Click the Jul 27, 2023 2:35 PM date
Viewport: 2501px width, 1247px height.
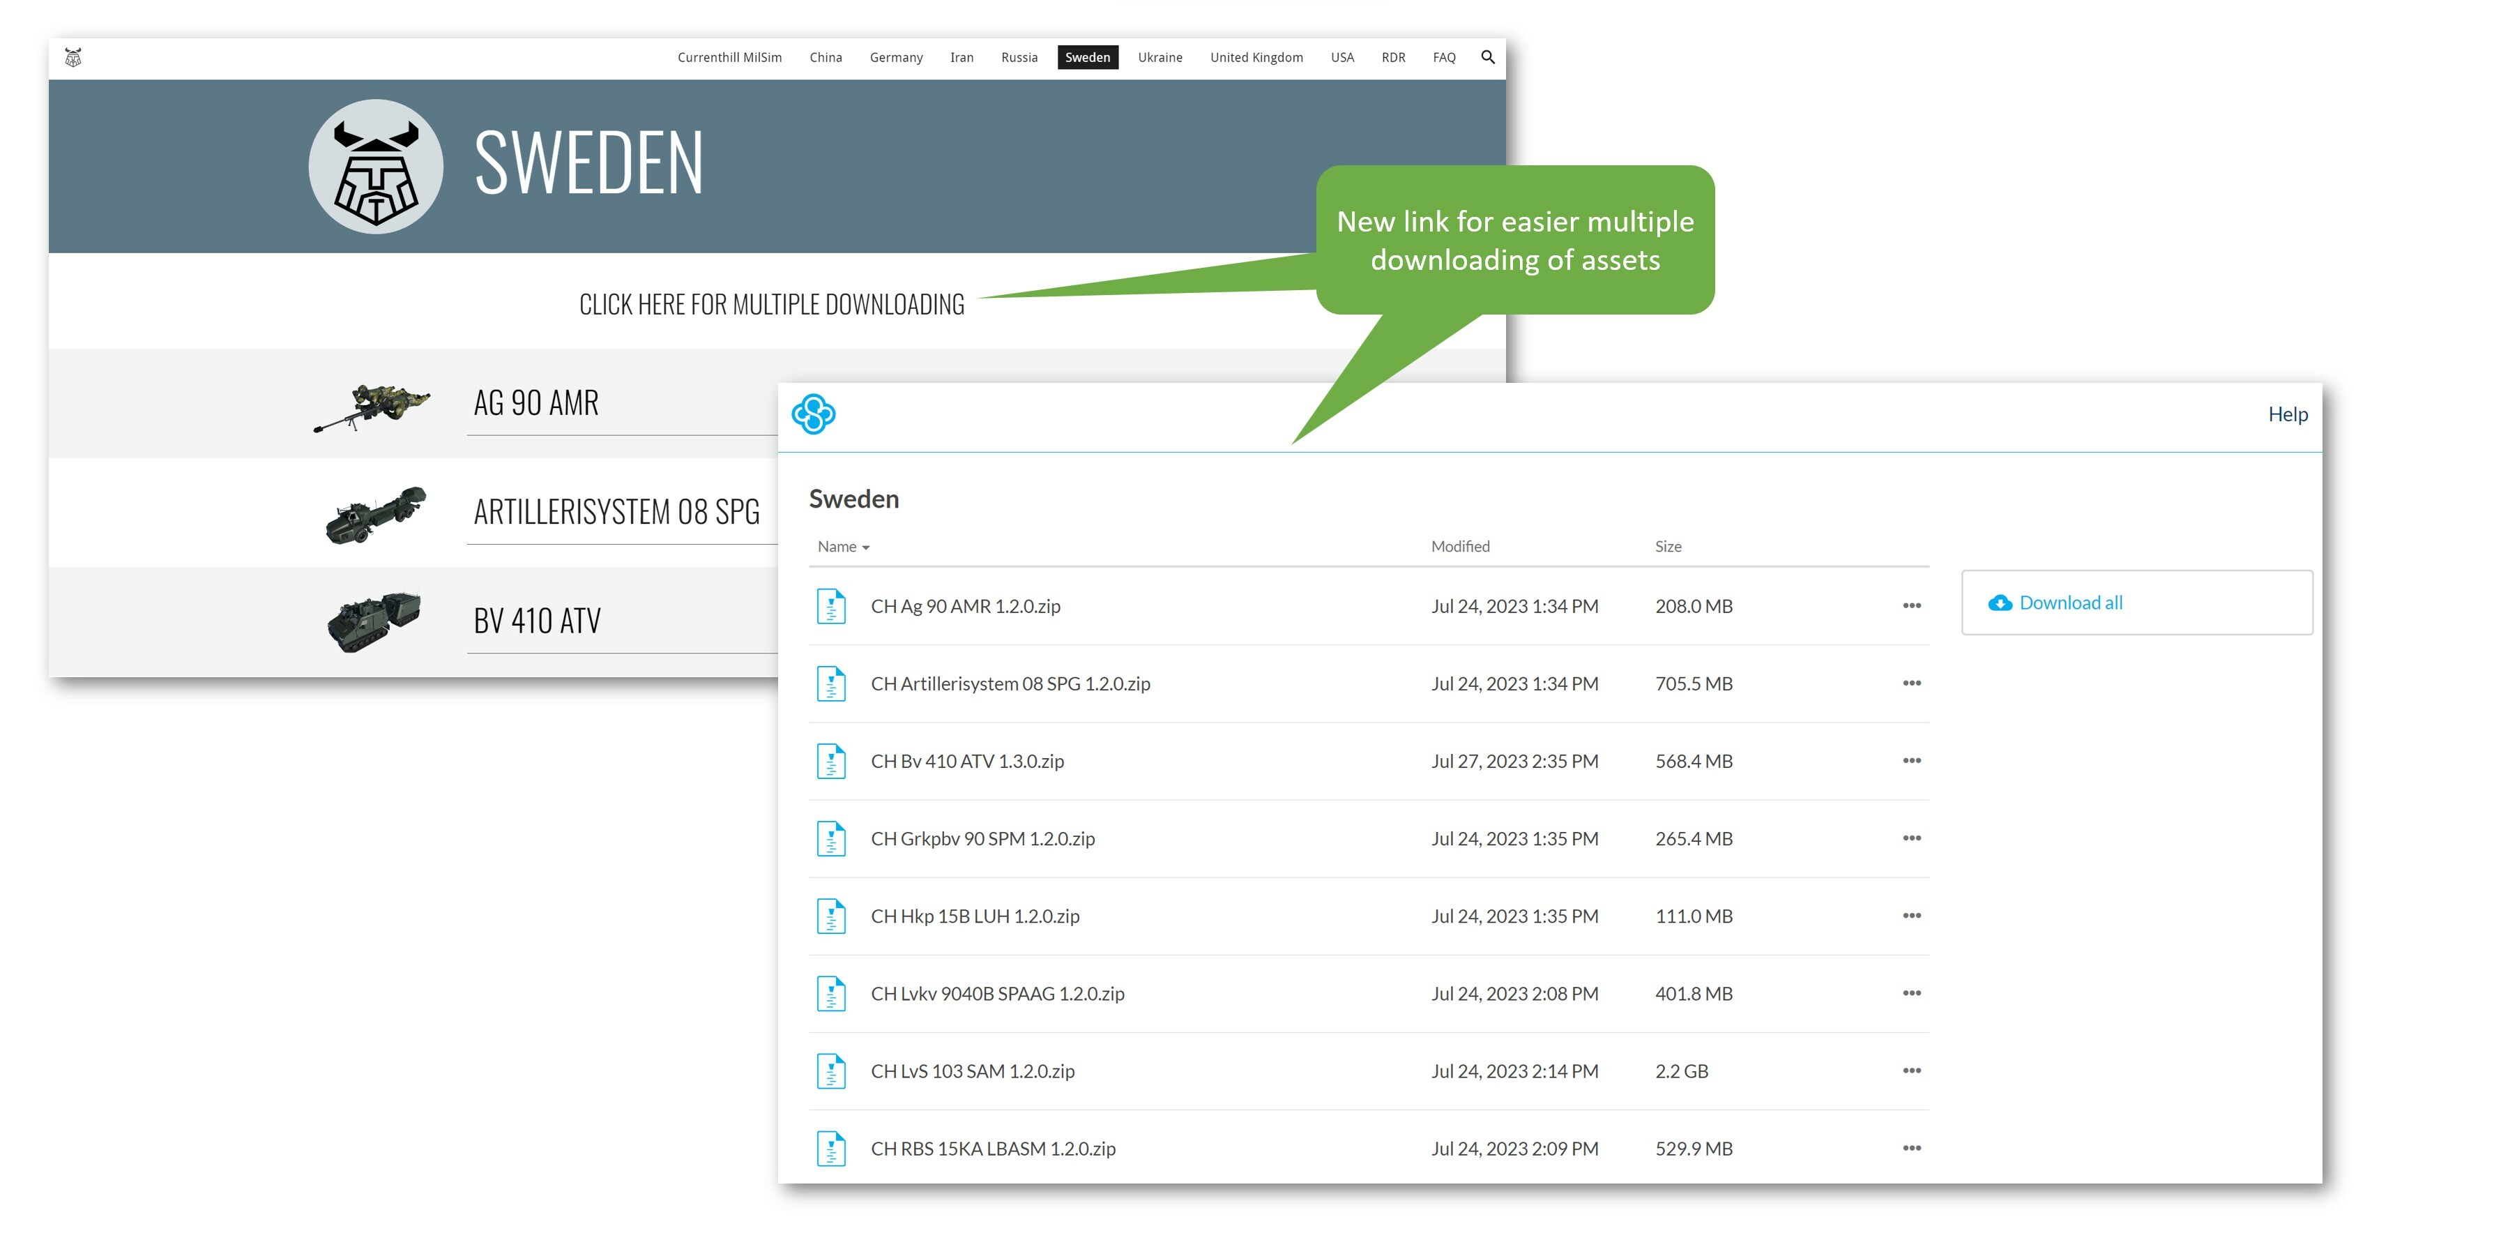coord(1514,762)
